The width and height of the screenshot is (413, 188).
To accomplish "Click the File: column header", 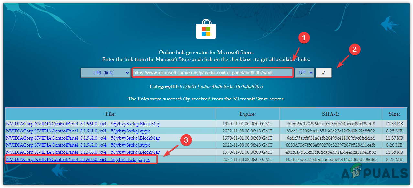I will coord(111,114).
